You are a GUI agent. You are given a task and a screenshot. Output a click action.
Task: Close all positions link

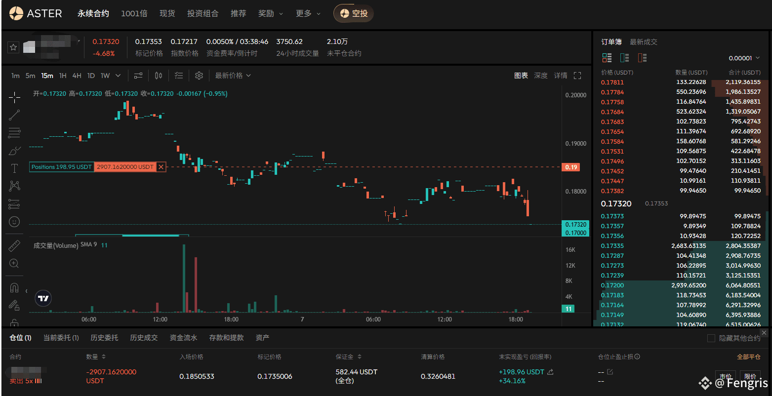(748, 356)
